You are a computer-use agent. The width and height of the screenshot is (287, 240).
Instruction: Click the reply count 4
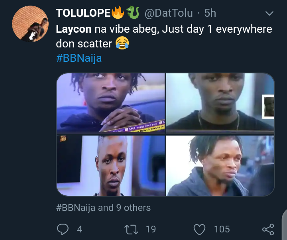pos(79,229)
